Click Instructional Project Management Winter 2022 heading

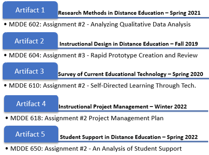tap(123, 107)
